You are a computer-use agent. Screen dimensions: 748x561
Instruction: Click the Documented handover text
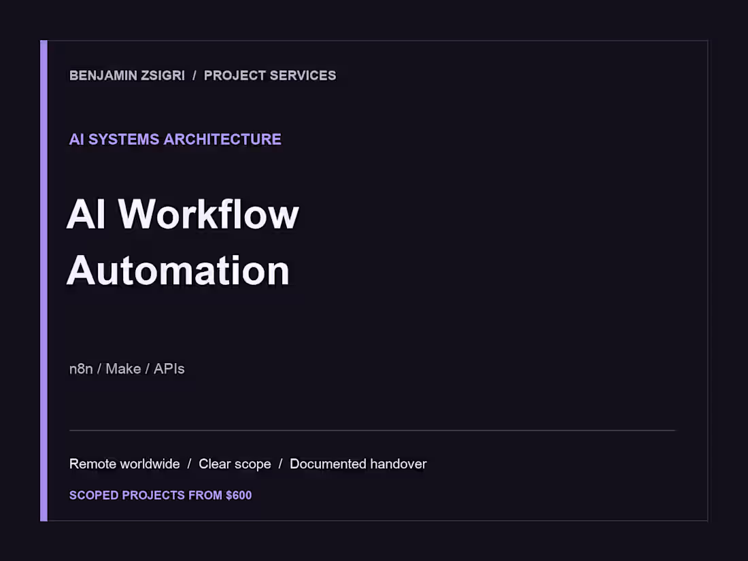(358, 464)
